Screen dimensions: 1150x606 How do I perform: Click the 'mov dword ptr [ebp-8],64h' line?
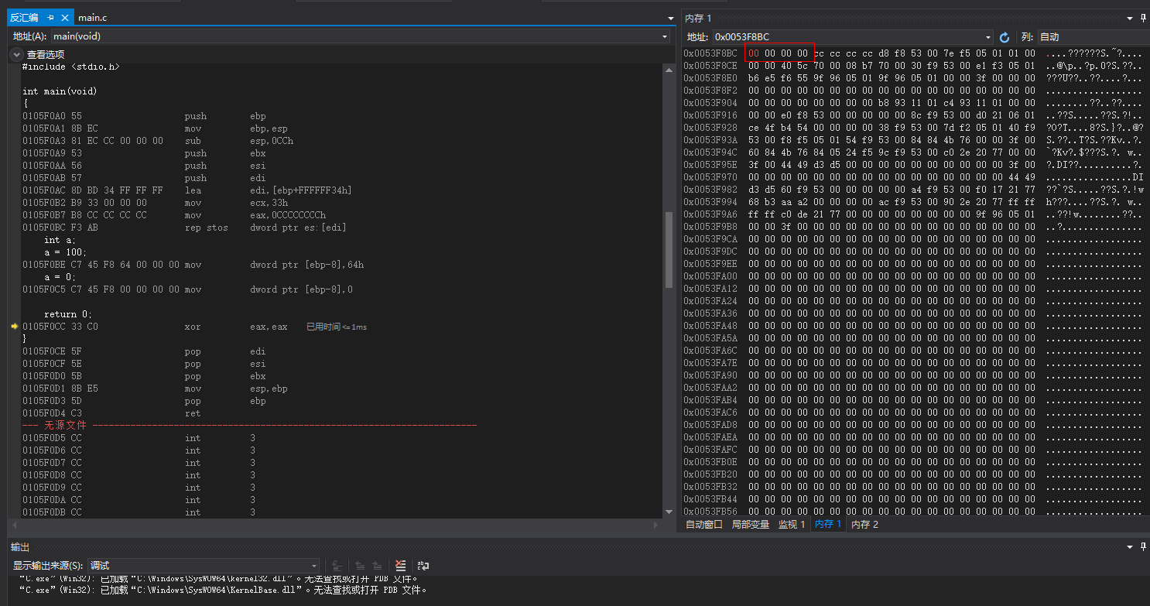point(193,265)
